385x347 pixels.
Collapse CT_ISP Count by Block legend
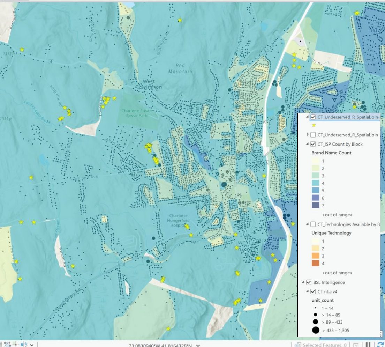308,144
